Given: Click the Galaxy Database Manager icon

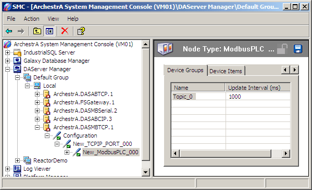Looking at the screenshot, I should [x=17, y=61].
